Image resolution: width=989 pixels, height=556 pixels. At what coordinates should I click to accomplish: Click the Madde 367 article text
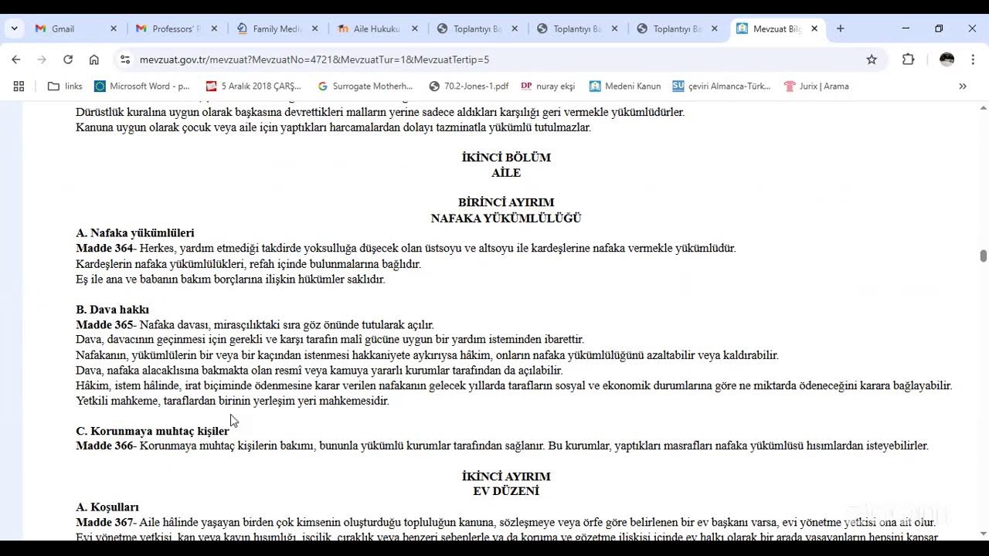505,523
